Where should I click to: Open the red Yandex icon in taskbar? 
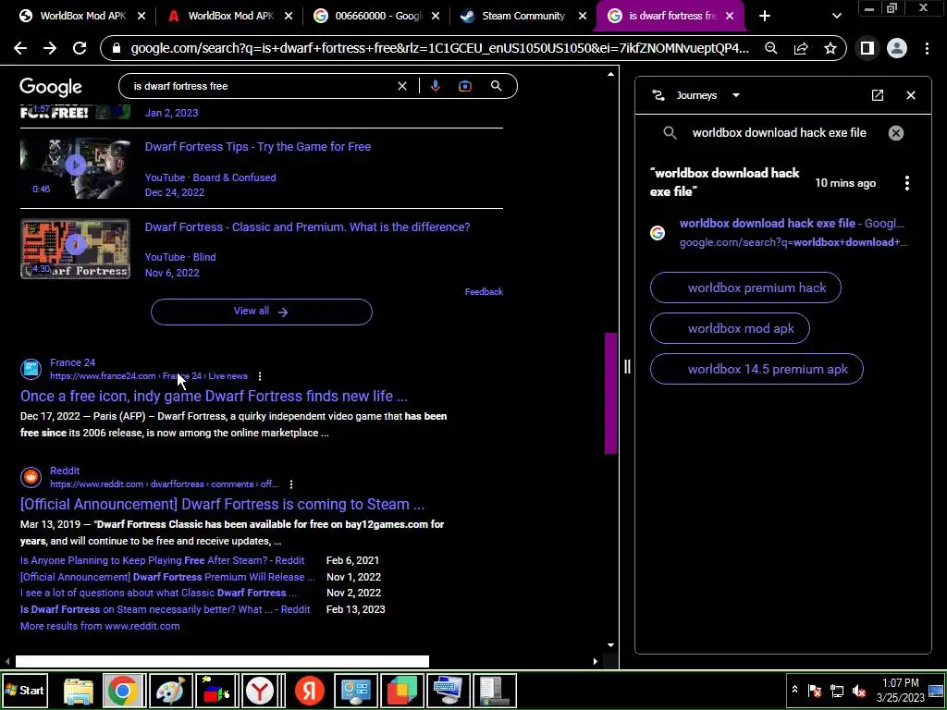click(309, 690)
